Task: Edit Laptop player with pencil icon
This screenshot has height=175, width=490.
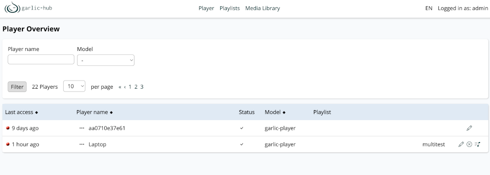Action: tap(461, 144)
